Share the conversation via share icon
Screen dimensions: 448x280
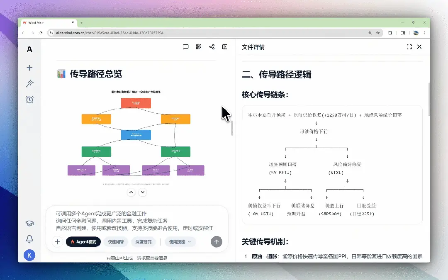(x=212, y=47)
